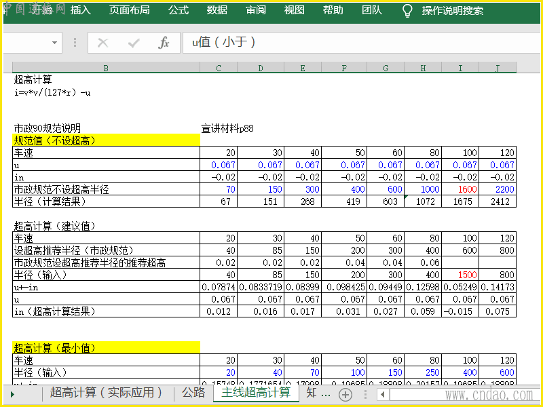The height and width of the screenshot is (407, 543).
Task: Click the horizontal scrollbar left arrow
Action: (383, 394)
